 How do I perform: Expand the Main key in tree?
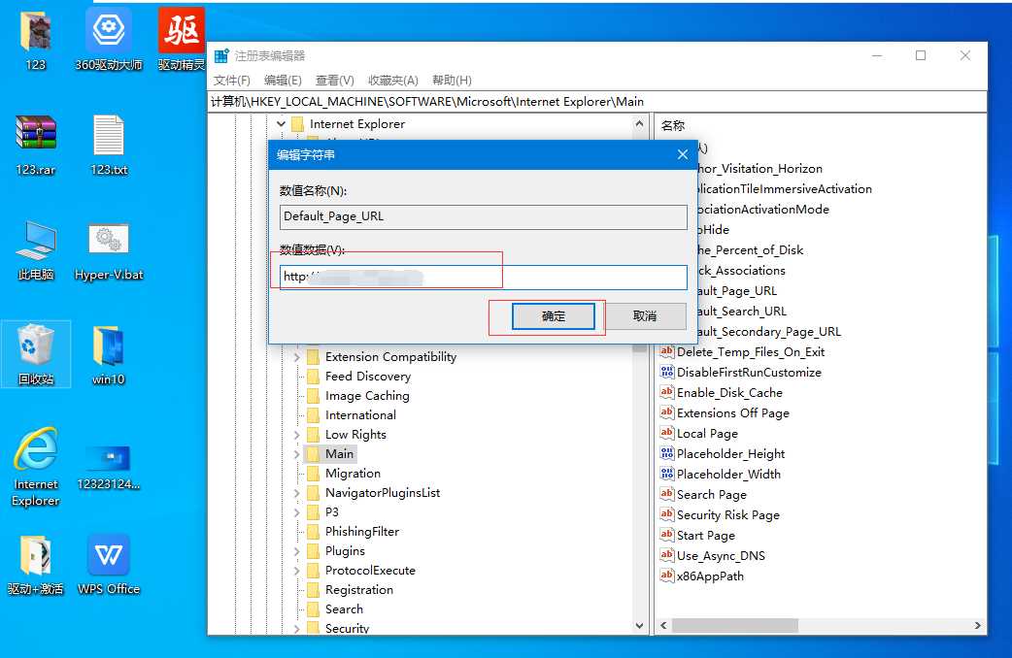point(297,454)
